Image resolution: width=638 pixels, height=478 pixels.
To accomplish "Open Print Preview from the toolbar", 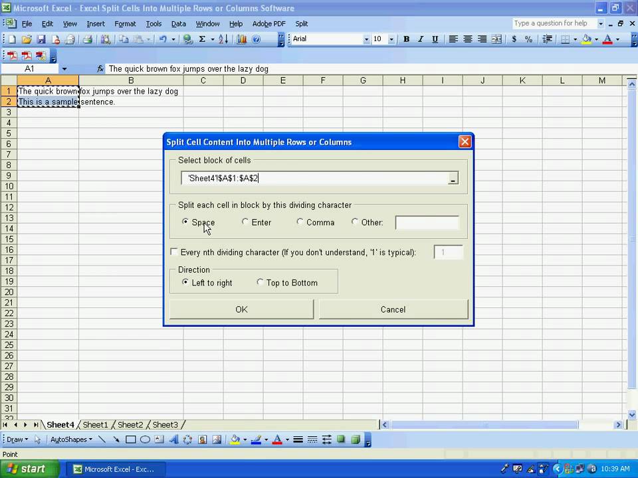I will 106,39.
